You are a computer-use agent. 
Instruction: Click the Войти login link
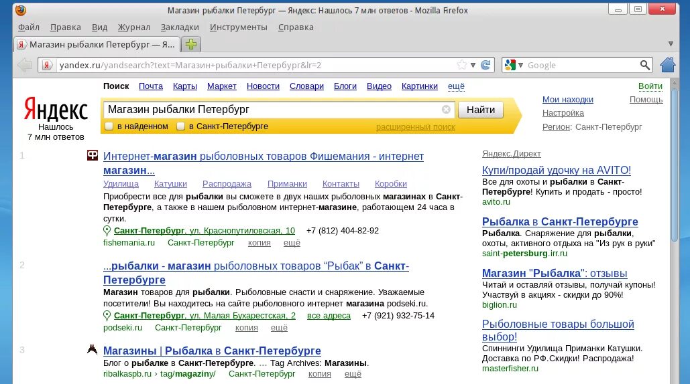click(x=650, y=86)
